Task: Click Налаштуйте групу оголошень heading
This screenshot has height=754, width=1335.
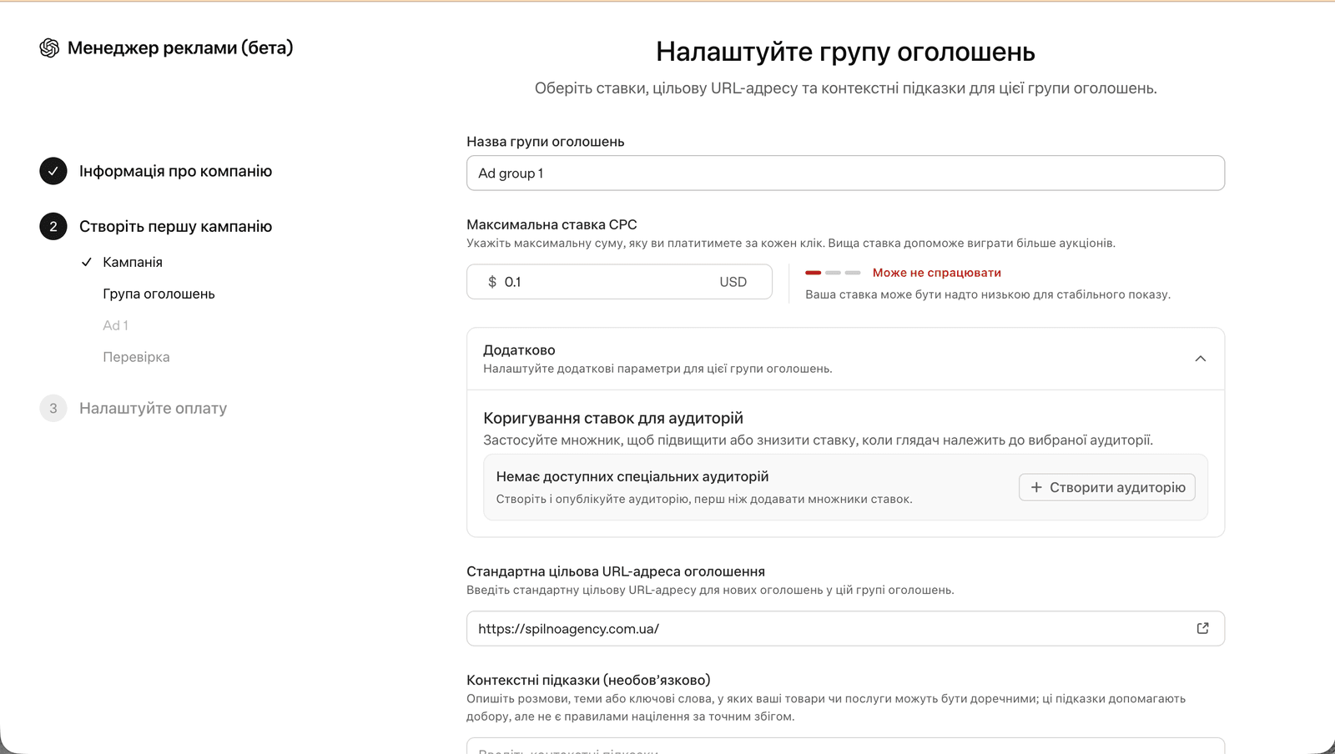Action: pos(845,52)
